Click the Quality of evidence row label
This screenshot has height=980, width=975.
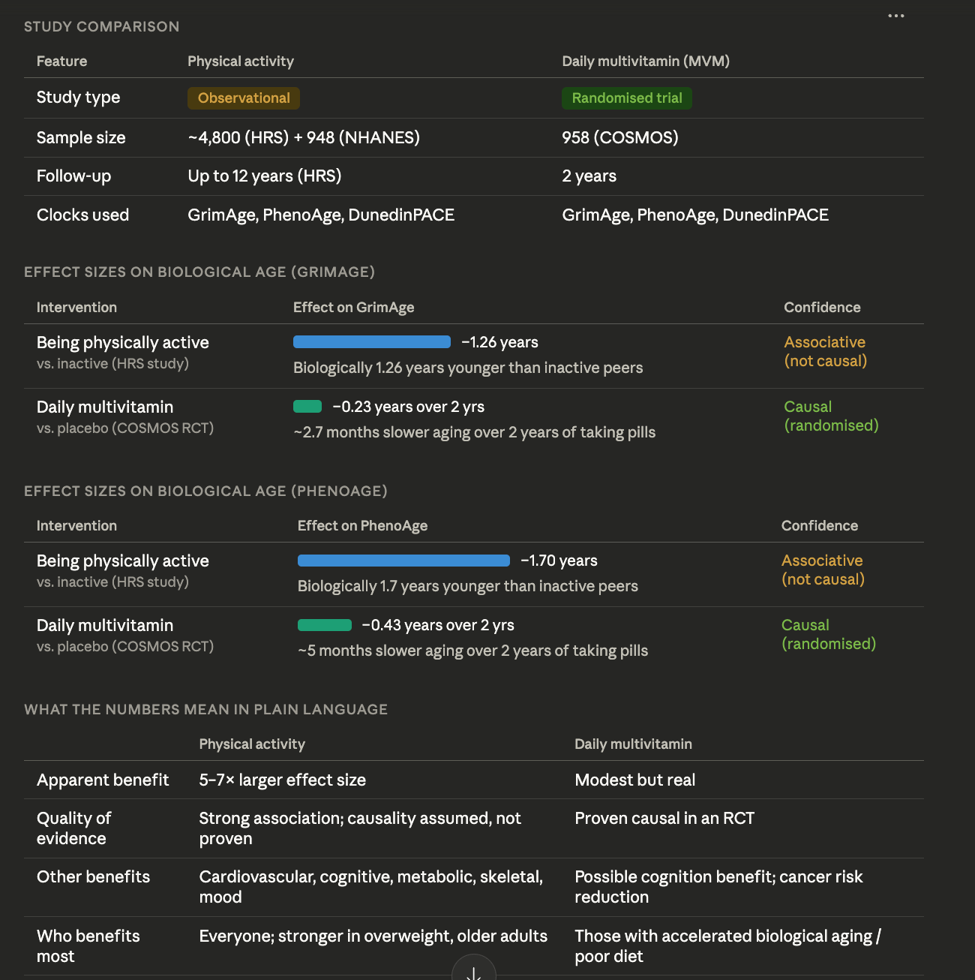(73, 828)
